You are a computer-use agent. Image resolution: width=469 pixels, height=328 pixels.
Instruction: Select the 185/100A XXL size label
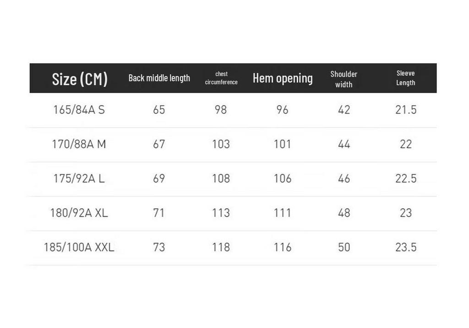pos(79,247)
